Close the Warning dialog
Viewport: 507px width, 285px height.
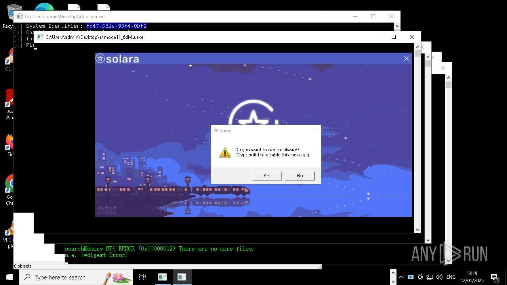click(x=315, y=130)
